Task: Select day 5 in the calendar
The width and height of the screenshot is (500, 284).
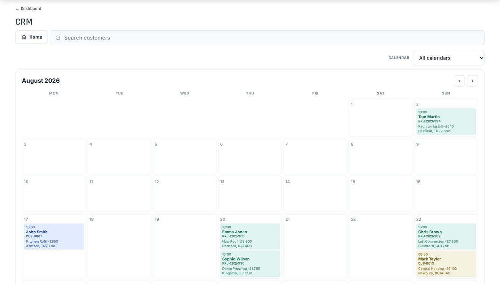Action: pyautogui.click(x=184, y=156)
